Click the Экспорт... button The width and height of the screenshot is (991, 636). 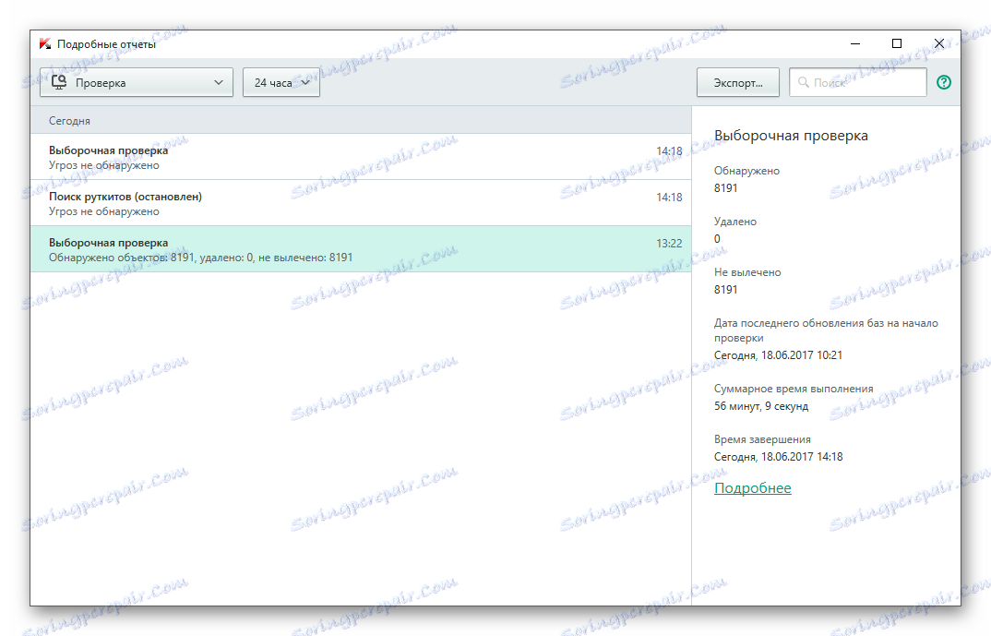click(737, 83)
